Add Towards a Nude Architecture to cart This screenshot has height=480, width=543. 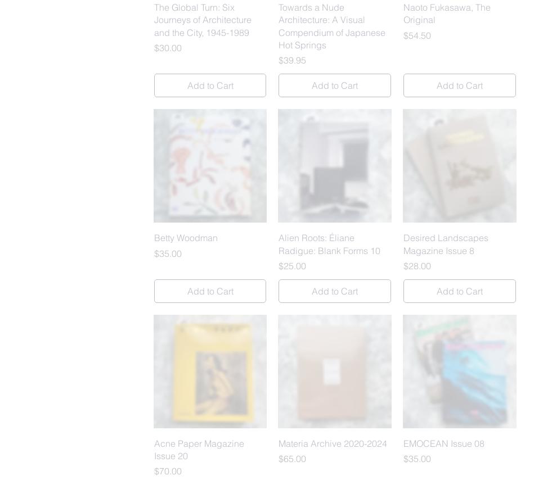[x=335, y=85]
